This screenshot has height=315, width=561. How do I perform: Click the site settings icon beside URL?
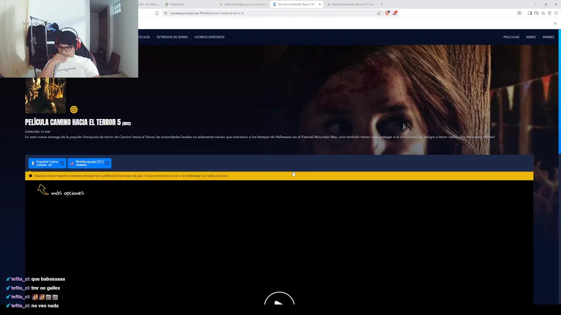click(x=166, y=13)
